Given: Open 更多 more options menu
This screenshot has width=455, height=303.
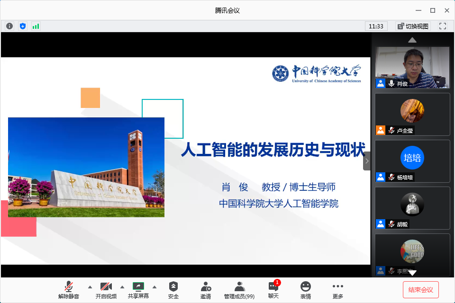Looking at the screenshot, I should 338,290.
